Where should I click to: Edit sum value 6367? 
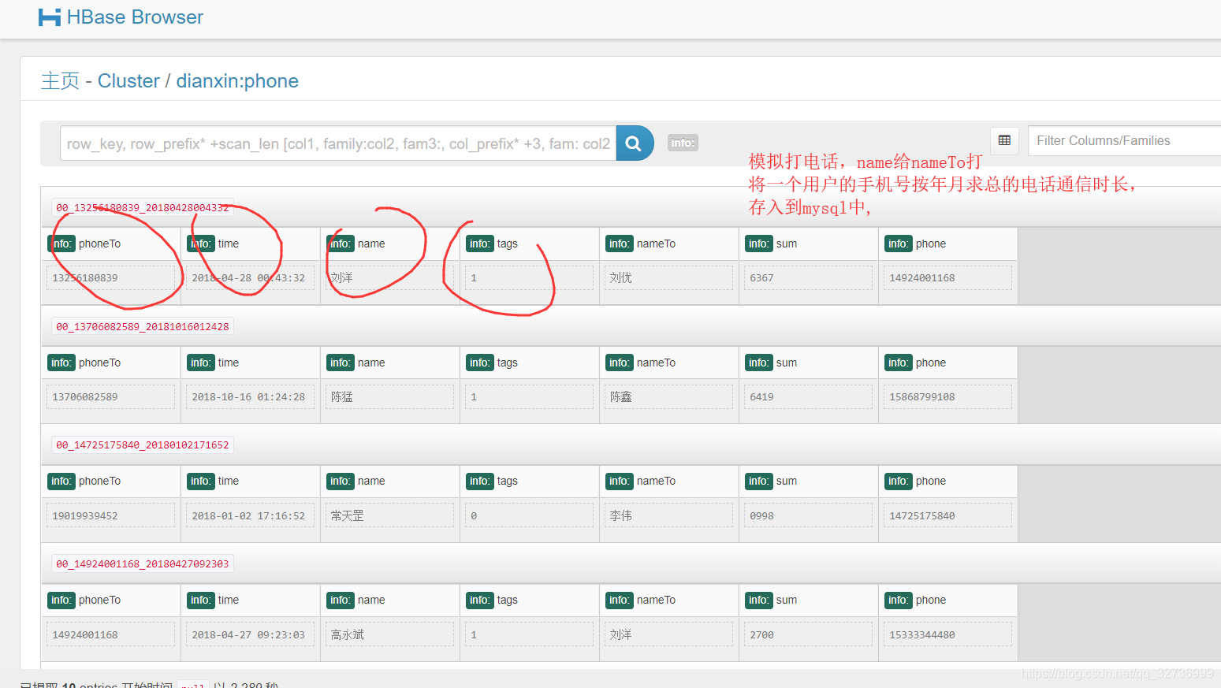pos(809,278)
